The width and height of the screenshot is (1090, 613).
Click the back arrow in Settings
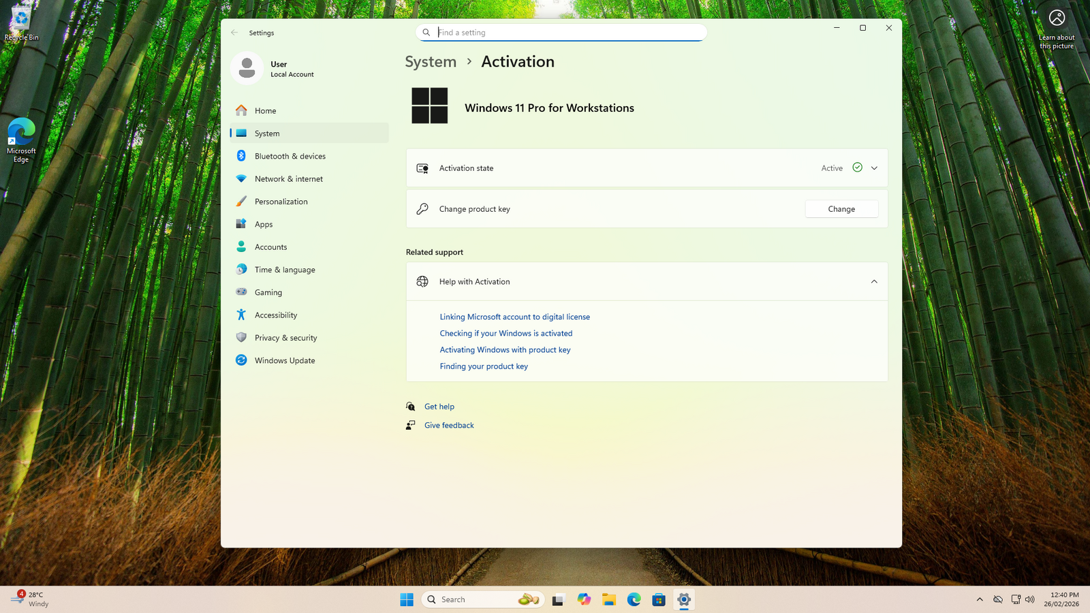pos(234,33)
